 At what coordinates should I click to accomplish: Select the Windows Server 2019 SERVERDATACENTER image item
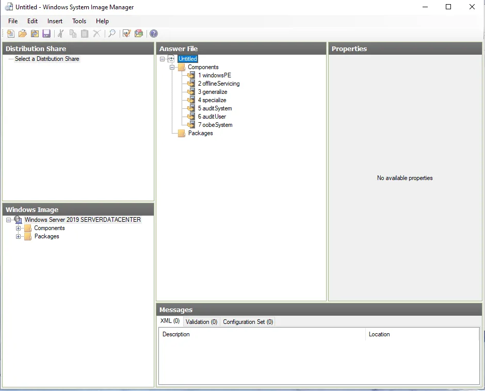point(83,220)
